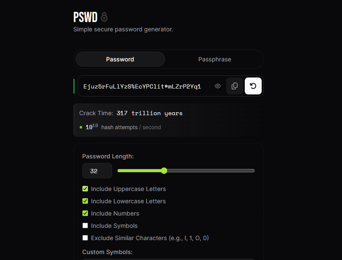Screen dimensions: 342x260
Task: Click the hash attempts per second text
Action: pos(131,127)
